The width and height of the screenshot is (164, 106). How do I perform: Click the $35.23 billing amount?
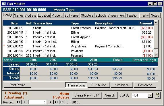click(147, 32)
